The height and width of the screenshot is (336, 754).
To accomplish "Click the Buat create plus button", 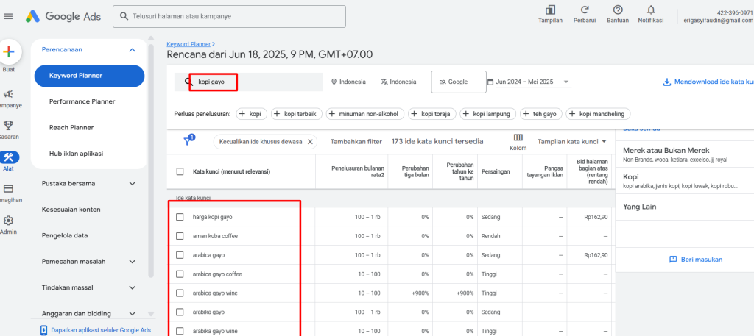I will 9,52.
